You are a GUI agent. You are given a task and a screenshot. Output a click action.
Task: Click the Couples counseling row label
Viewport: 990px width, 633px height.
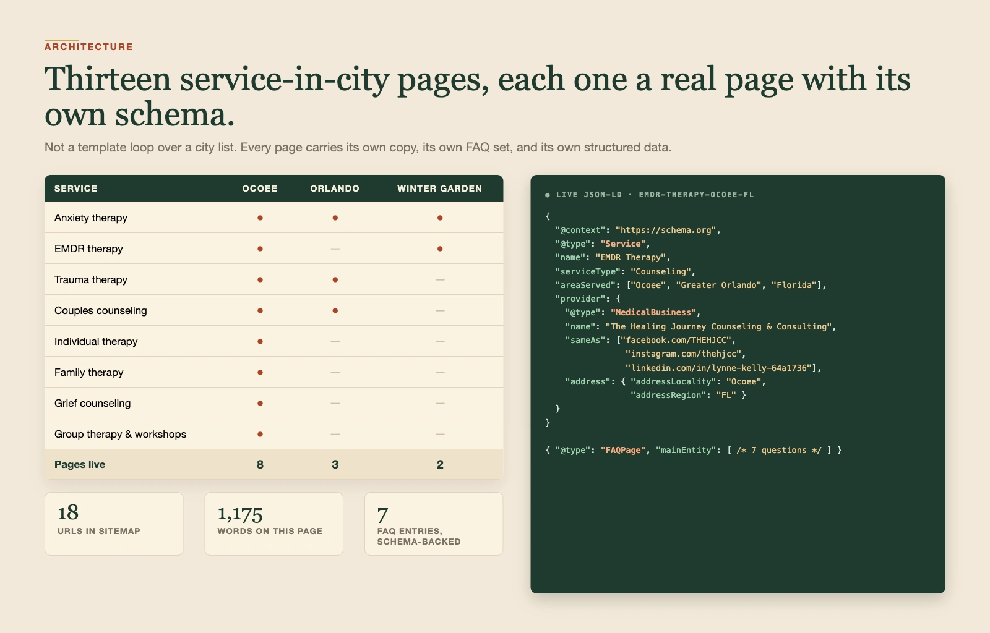tap(101, 310)
